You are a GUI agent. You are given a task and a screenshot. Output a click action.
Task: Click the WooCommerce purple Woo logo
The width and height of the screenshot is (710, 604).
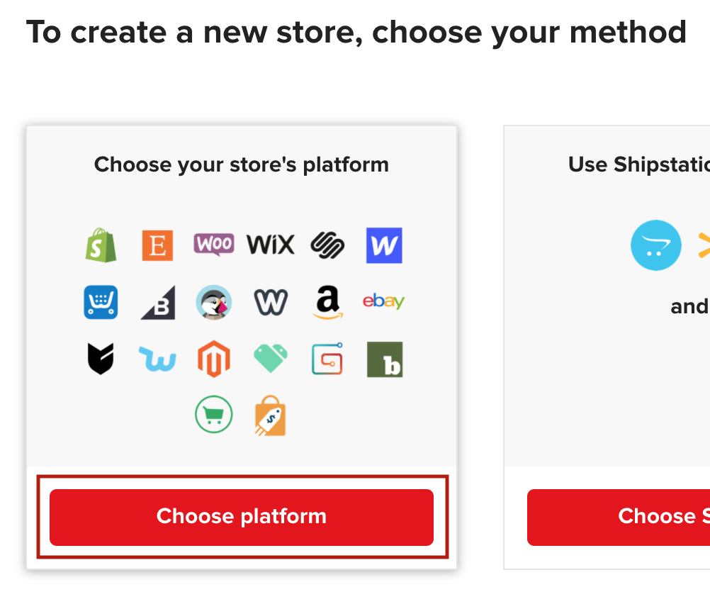pos(214,245)
